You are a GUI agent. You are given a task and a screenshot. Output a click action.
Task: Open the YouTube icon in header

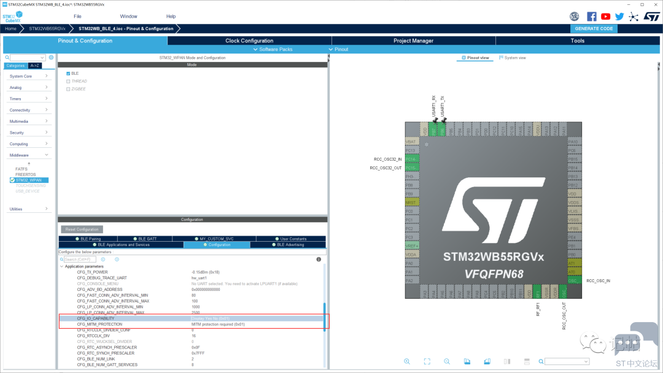point(606,17)
